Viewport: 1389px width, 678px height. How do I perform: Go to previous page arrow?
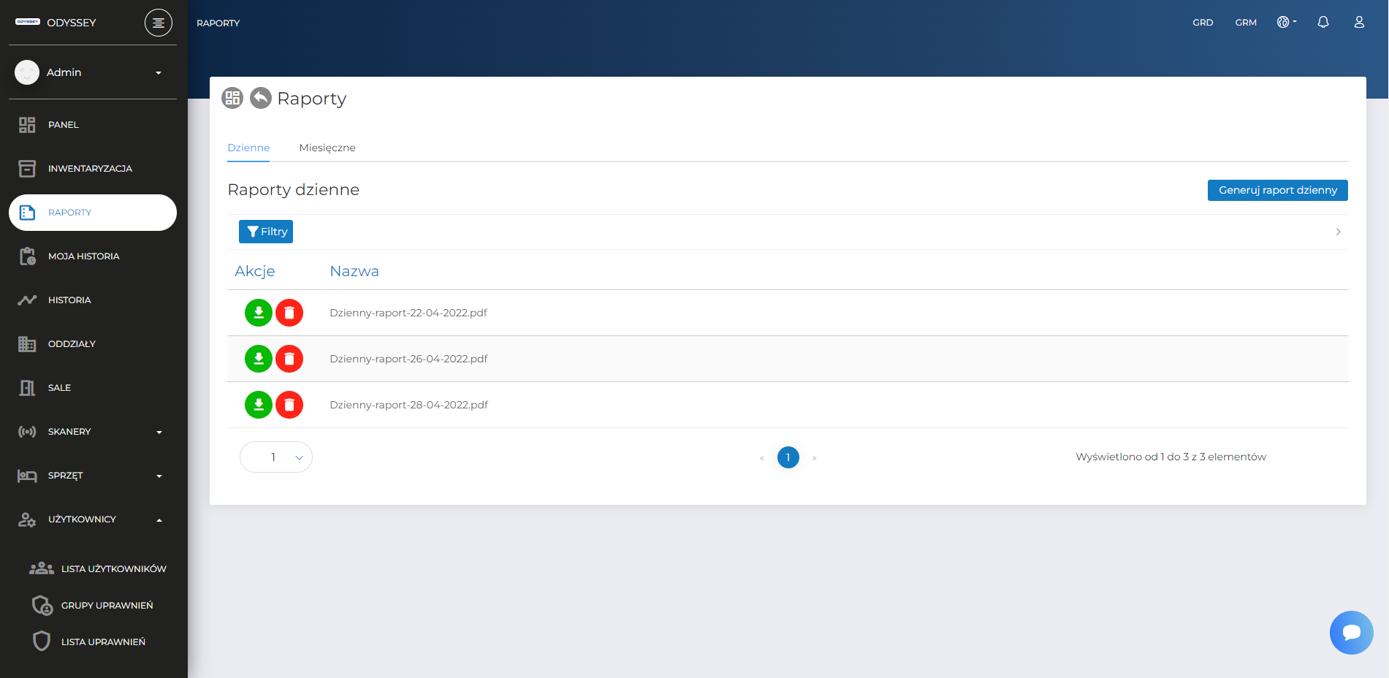(x=761, y=458)
